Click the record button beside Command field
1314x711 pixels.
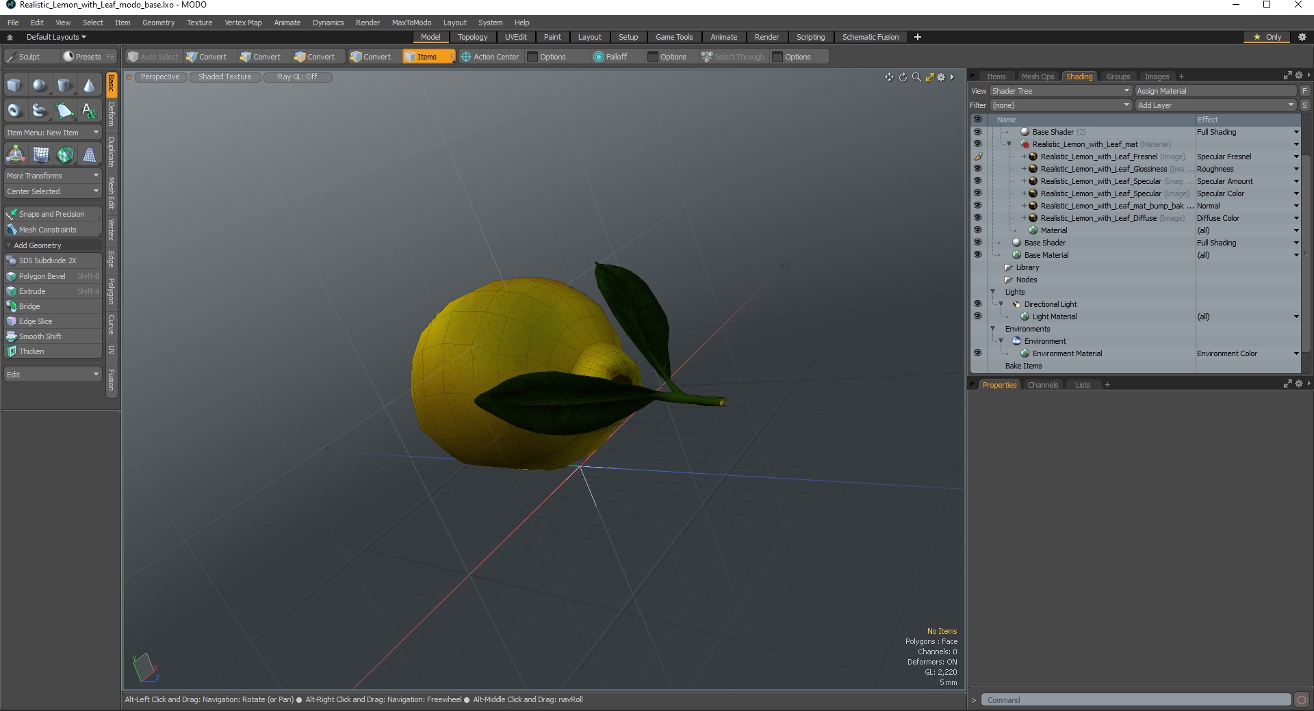[1302, 699]
